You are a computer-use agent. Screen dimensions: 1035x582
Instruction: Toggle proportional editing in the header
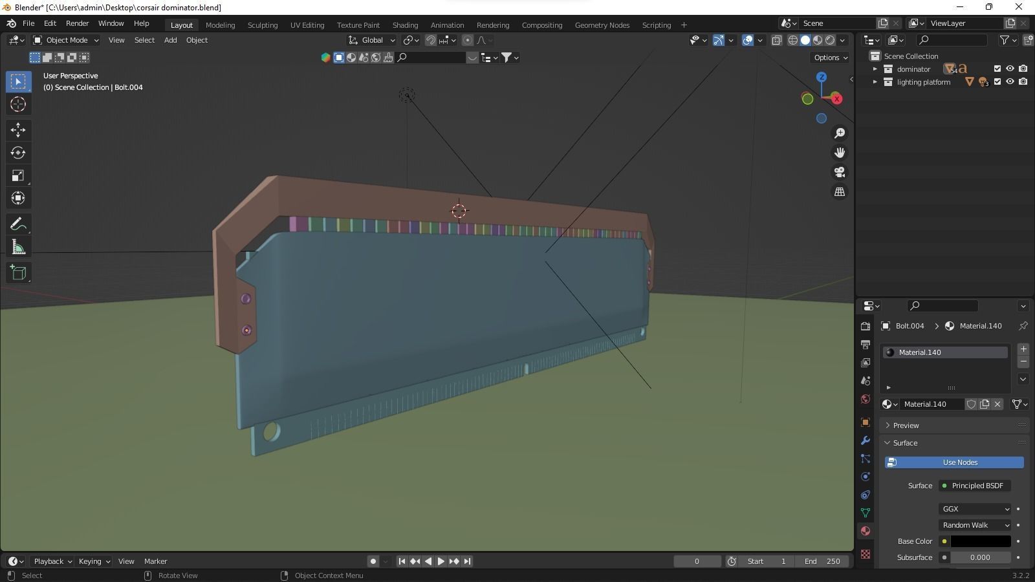(468, 40)
